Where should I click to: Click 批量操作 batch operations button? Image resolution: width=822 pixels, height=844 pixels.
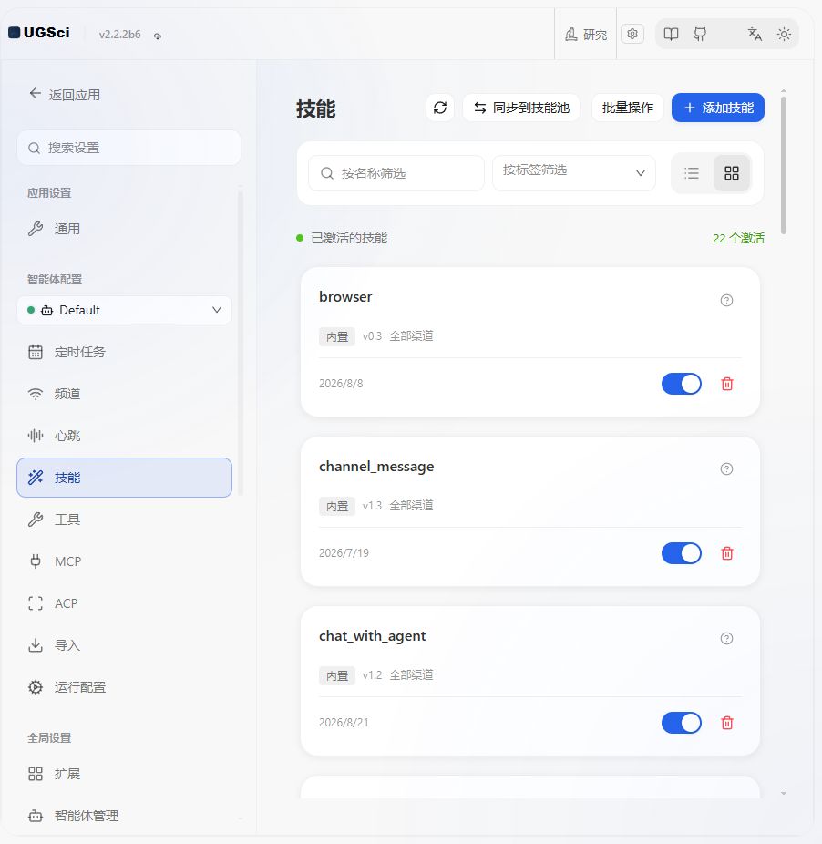pyautogui.click(x=628, y=108)
